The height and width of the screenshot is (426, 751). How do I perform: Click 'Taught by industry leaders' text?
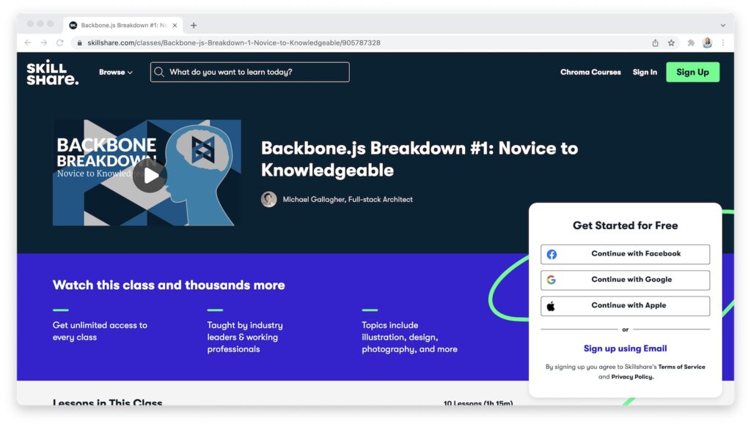click(245, 337)
